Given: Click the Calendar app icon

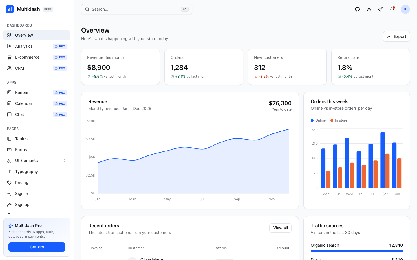Looking at the screenshot, I should coord(9,103).
